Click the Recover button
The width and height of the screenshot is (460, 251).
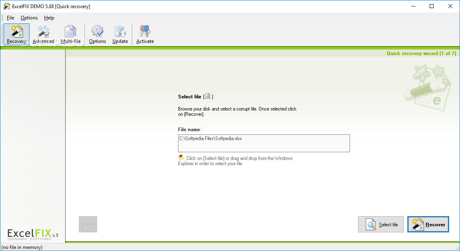coord(428,224)
